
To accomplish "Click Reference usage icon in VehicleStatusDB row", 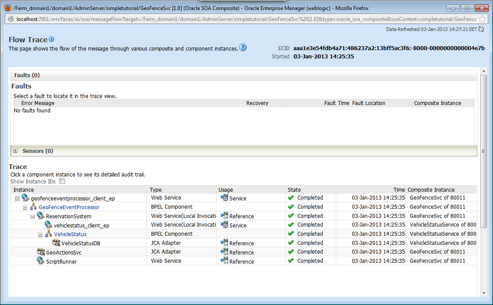I will (224, 243).
